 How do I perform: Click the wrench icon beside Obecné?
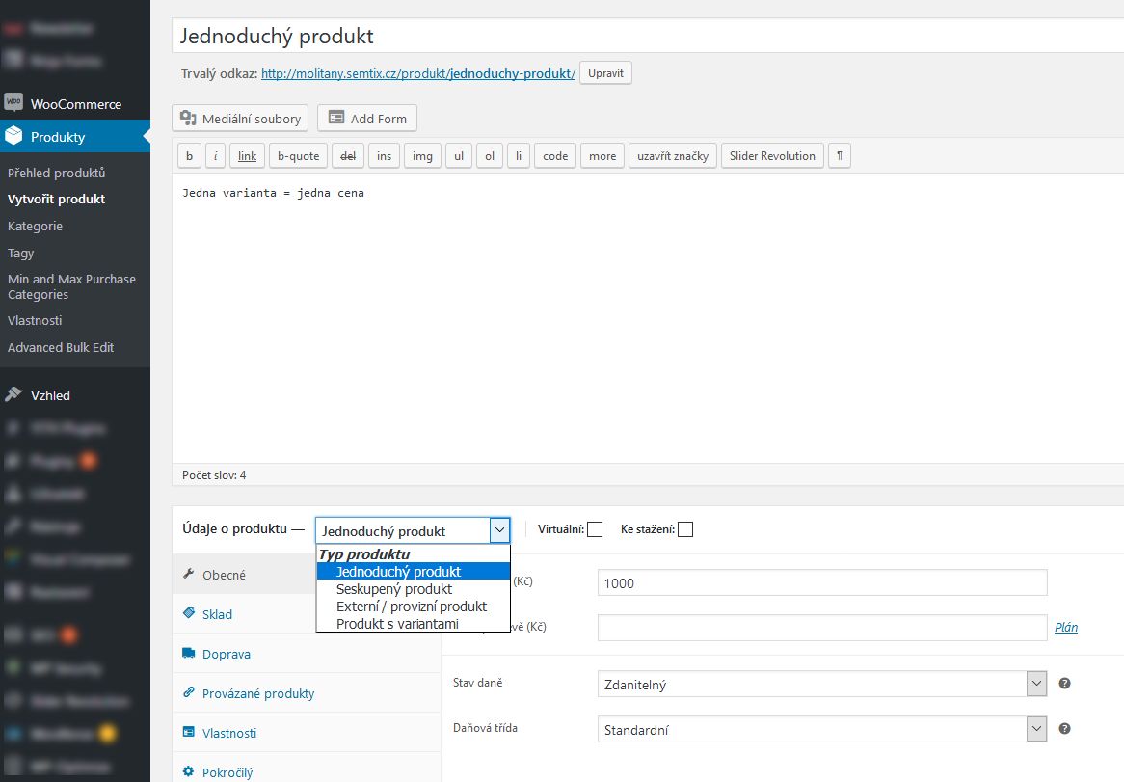point(189,575)
